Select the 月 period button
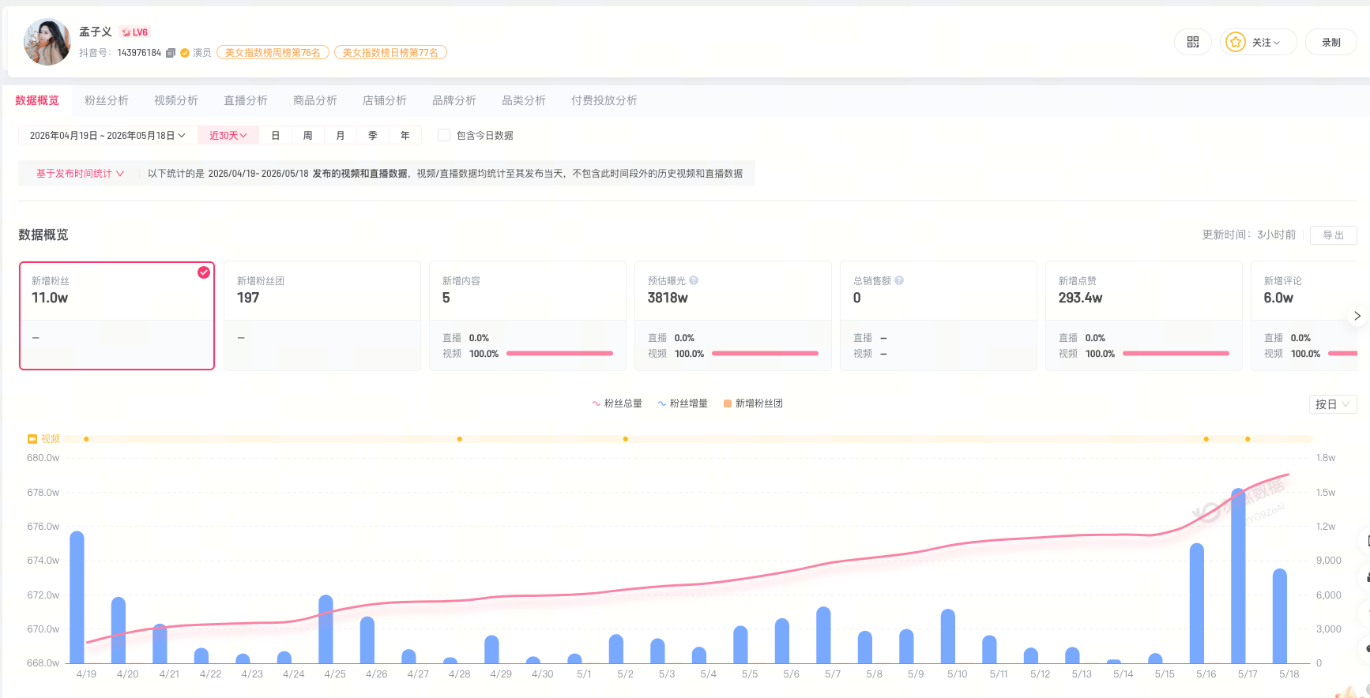Image resolution: width=1370 pixels, height=698 pixels. pos(341,135)
